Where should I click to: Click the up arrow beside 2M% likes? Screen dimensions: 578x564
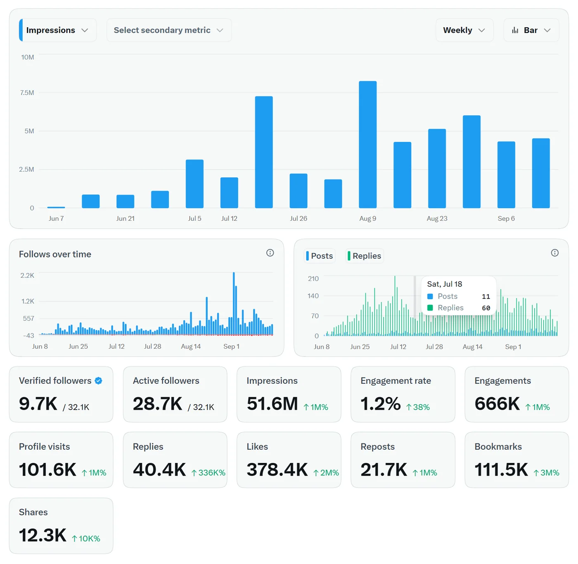pyautogui.click(x=316, y=473)
